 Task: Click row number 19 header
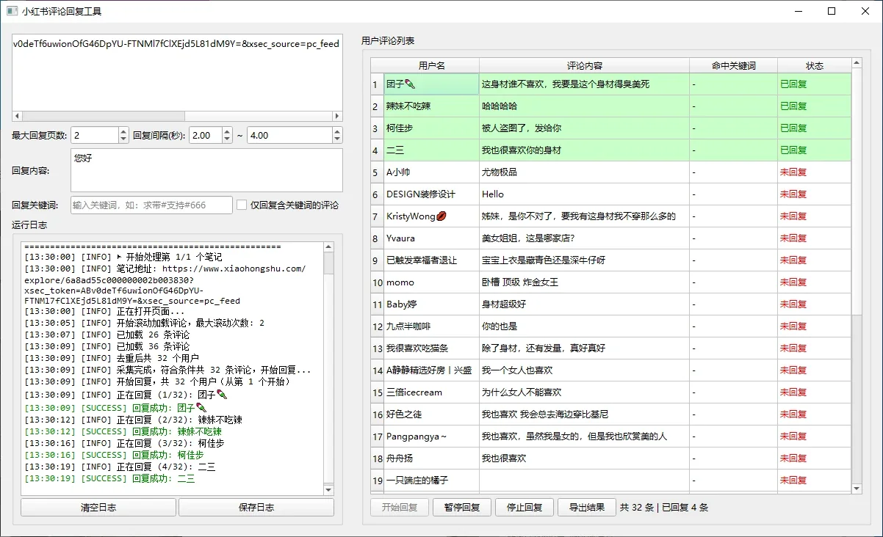378,481
